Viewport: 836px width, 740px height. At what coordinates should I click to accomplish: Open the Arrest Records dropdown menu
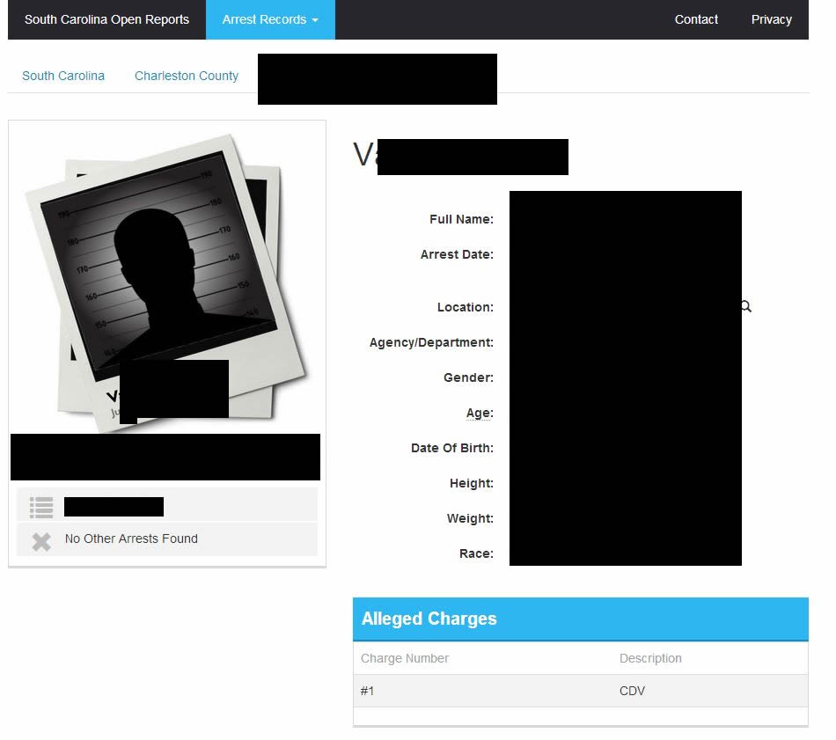pos(270,19)
